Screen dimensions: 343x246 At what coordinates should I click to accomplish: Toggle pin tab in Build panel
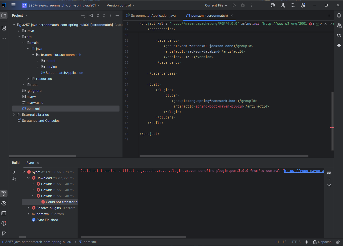click(14, 172)
